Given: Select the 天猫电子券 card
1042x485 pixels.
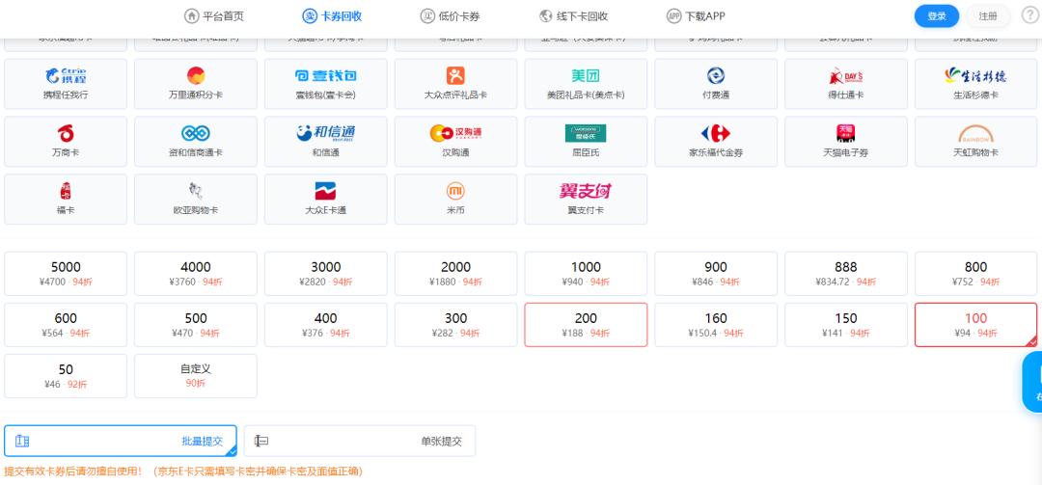Looking at the screenshot, I should (x=846, y=142).
